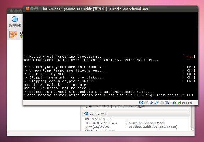Close the LinuxMint12 VM window
204x142 pixels.
click(27, 9)
